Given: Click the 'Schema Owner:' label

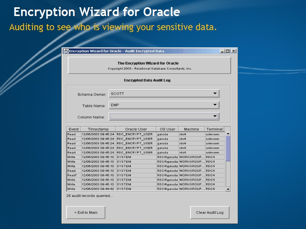Looking at the screenshot, I should coord(92,94).
